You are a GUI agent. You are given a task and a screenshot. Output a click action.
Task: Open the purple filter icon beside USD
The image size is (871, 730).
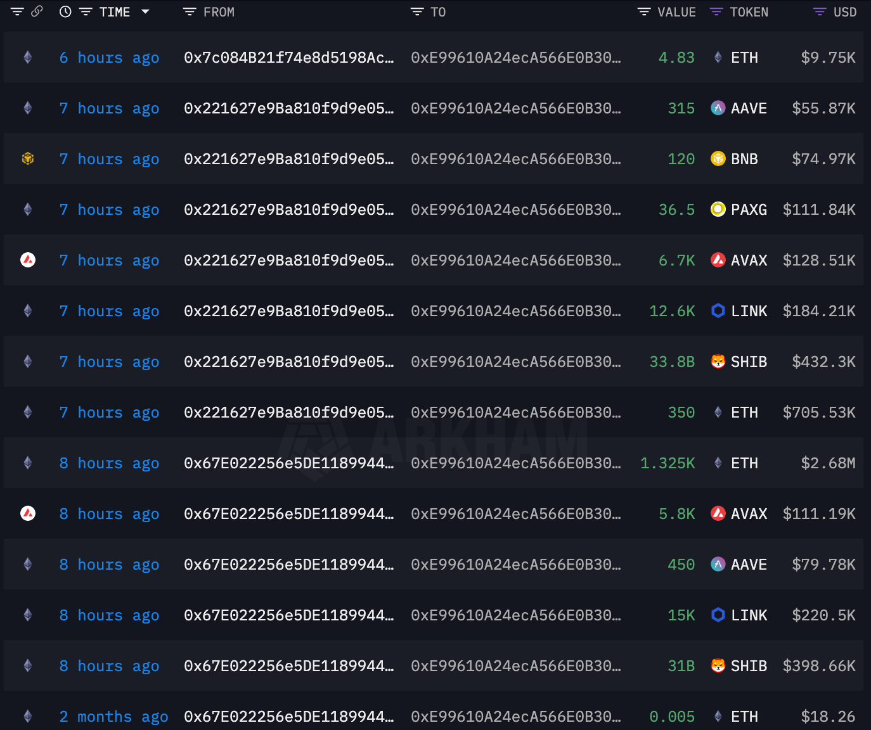click(820, 12)
